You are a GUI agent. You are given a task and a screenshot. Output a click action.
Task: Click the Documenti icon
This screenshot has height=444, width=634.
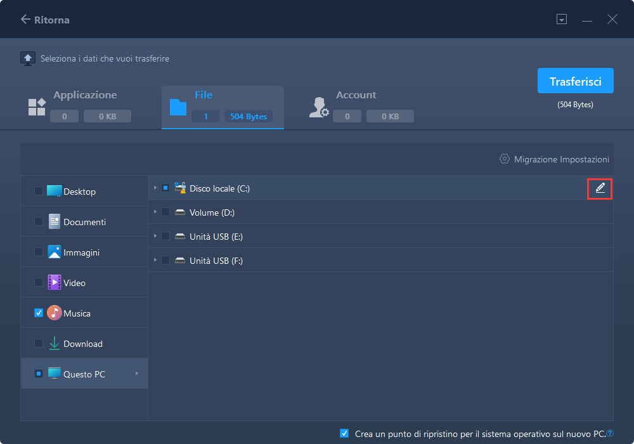tap(54, 221)
